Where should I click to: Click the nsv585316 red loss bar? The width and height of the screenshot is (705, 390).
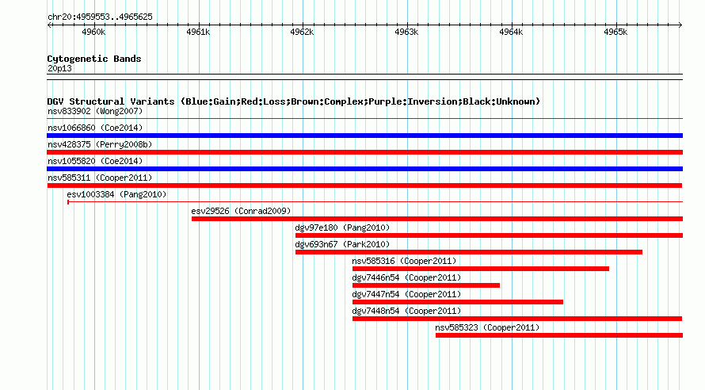pos(481,269)
